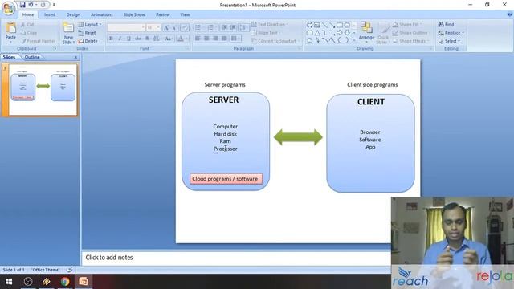Toggle Italic formatting
The width and height of the screenshot is (514, 289).
pyautogui.click(x=120, y=39)
